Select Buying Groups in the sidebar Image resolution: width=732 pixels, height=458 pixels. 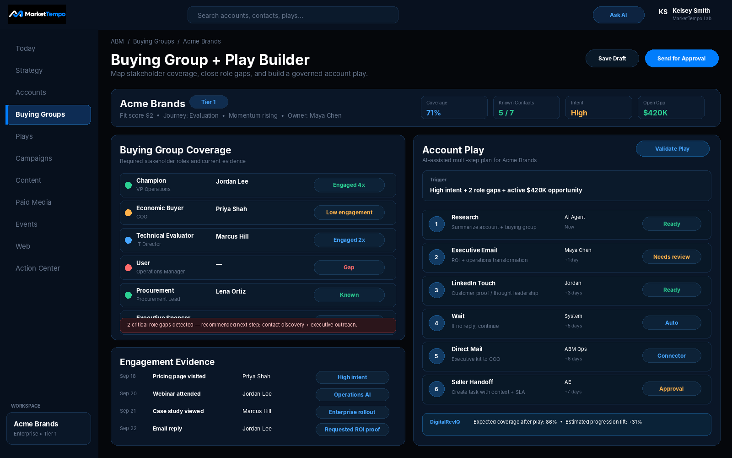(x=48, y=114)
